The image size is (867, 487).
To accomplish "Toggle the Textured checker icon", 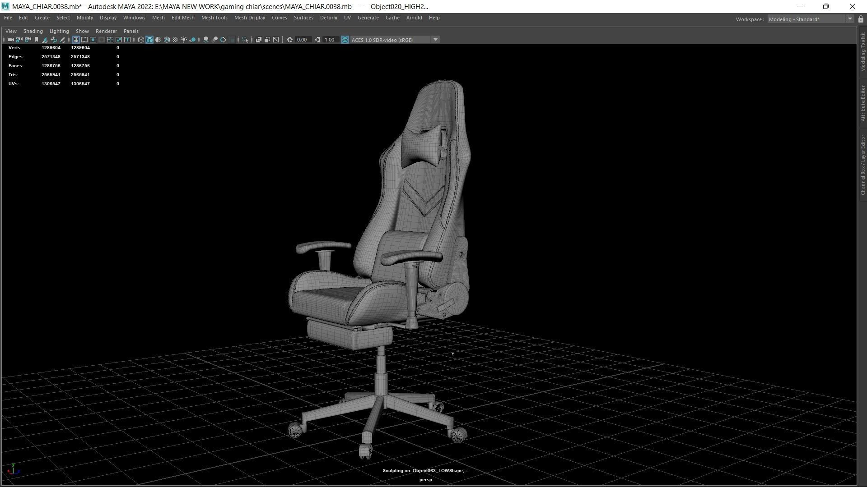I will point(175,40).
